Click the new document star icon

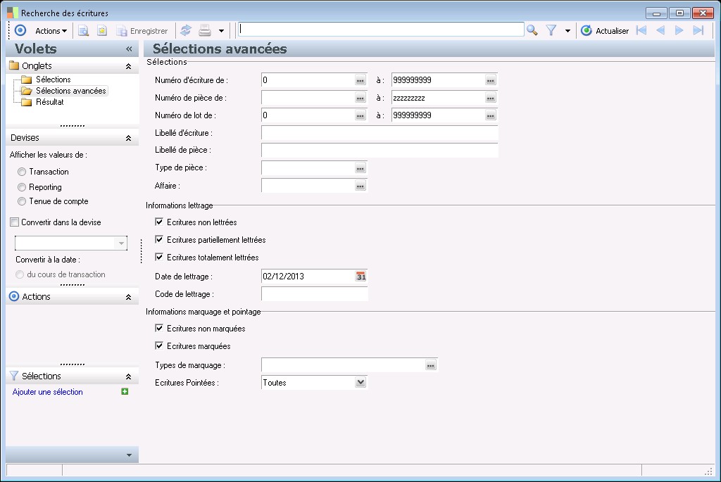101,31
